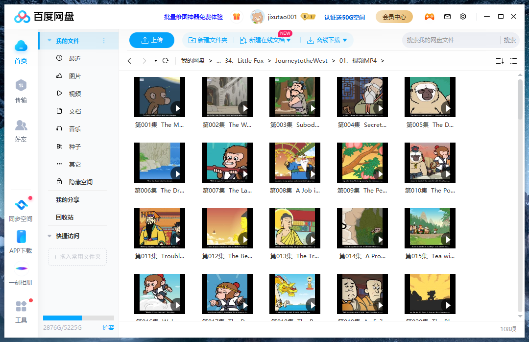Open the 首页 home cloud icon
The height and width of the screenshot is (342, 529).
pyautogui.click(x=21, y=46)
